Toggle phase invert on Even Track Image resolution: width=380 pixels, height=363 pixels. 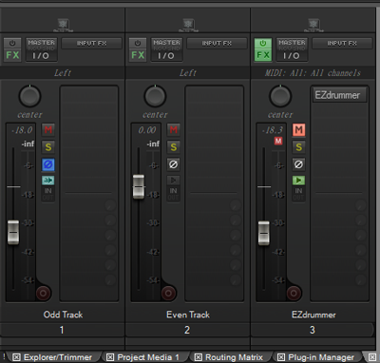point(174,164)
